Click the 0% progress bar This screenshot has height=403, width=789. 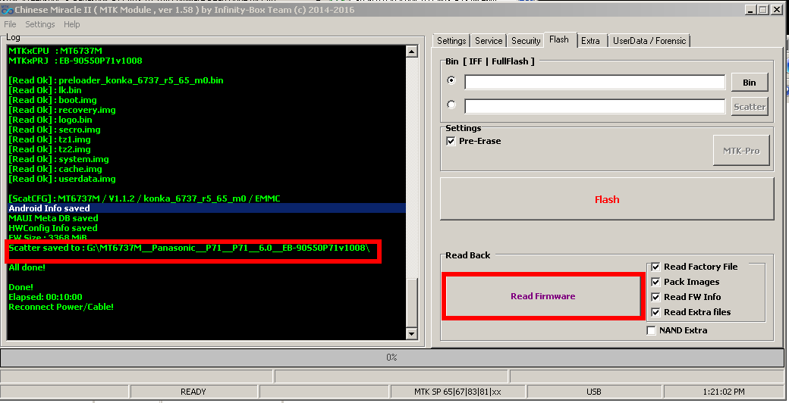pyautogui.click(x=392, y=358)
